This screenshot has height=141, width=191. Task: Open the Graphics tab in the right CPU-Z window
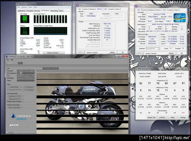pos(171,10)
